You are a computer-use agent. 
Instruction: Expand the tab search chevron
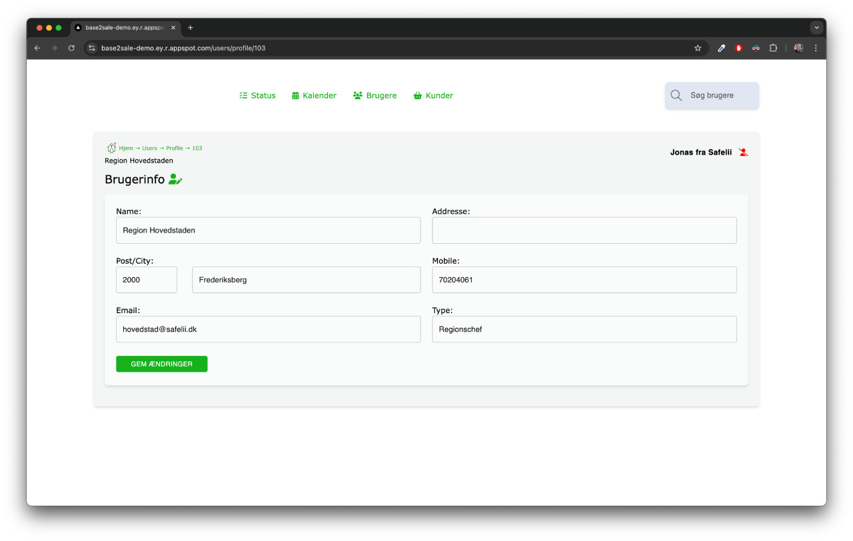tap(816, 28)
